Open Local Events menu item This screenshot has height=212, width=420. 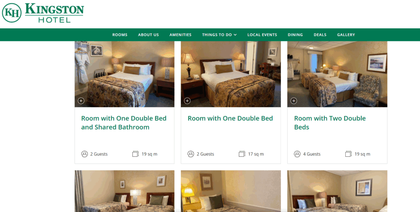(262, 35)
